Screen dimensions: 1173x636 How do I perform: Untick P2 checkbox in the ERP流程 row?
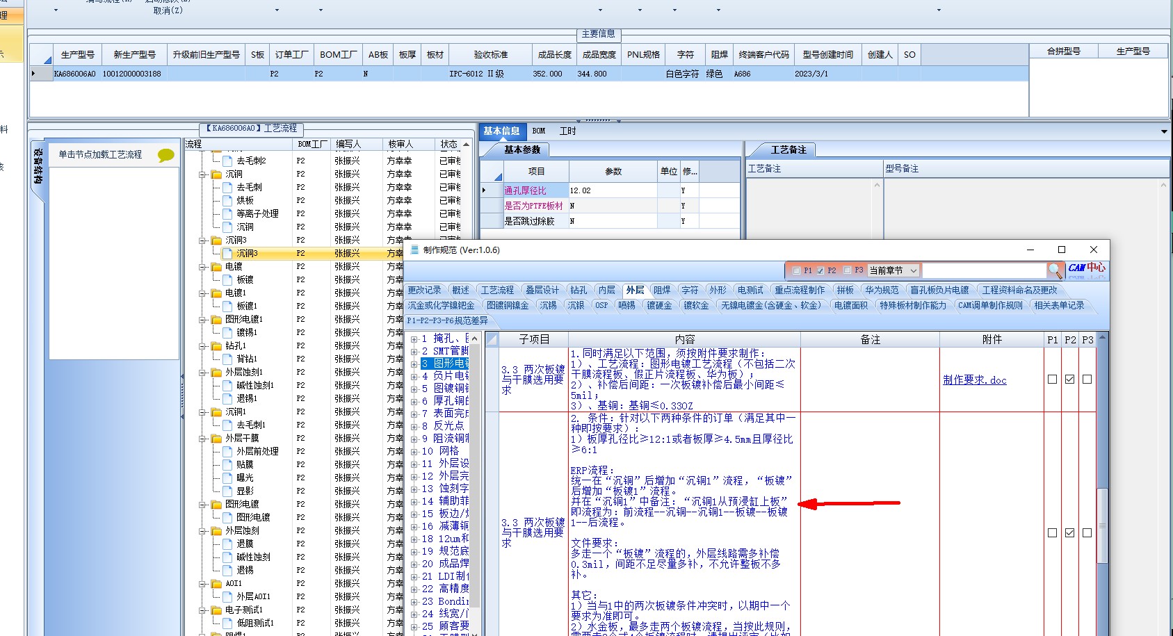[1069, 533]
